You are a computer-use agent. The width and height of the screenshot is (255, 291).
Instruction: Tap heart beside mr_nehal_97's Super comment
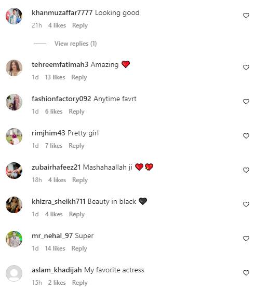(x=246, y=239)
